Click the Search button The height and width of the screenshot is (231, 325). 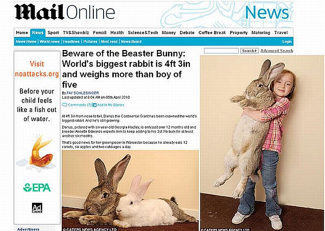(250, 50)
